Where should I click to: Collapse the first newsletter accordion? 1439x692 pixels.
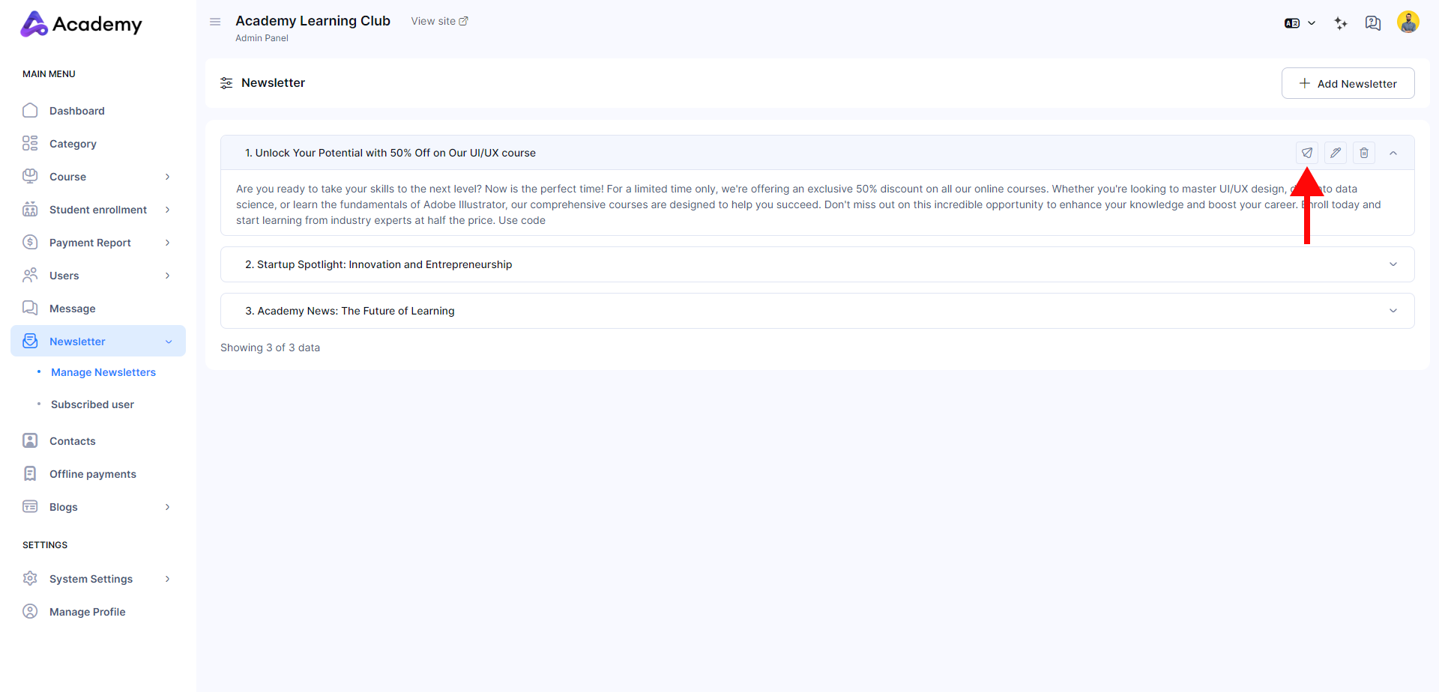pyautogui.click(x=1393, y=153)
